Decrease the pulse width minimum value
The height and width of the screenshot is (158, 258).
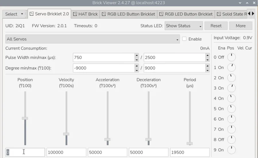[x=136, y=60]
